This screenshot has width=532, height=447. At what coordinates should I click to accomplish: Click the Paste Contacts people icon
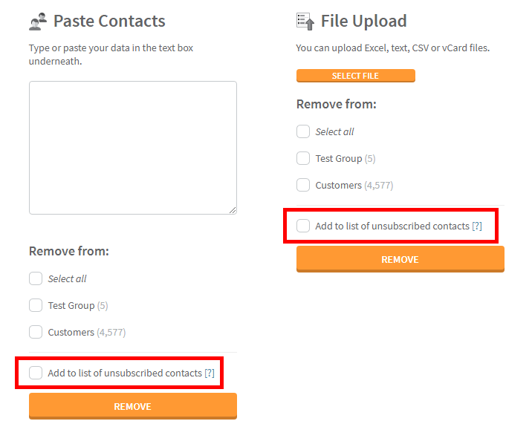coord(38,22)
